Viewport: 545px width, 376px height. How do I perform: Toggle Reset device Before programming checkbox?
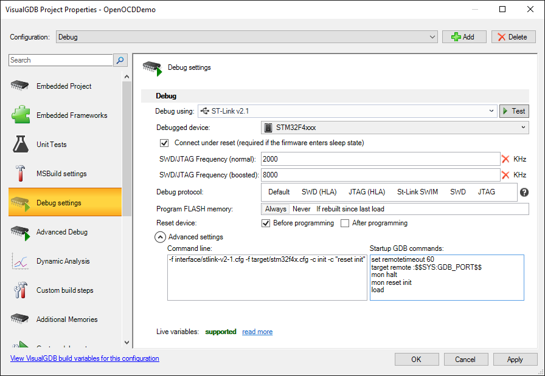coord(266,224)
